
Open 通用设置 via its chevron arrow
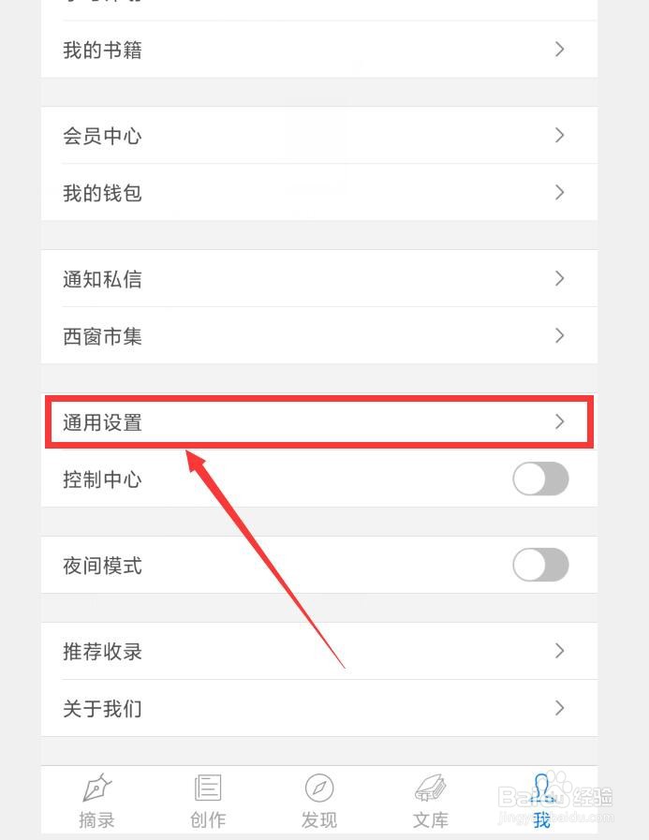(x=560, y=422)
